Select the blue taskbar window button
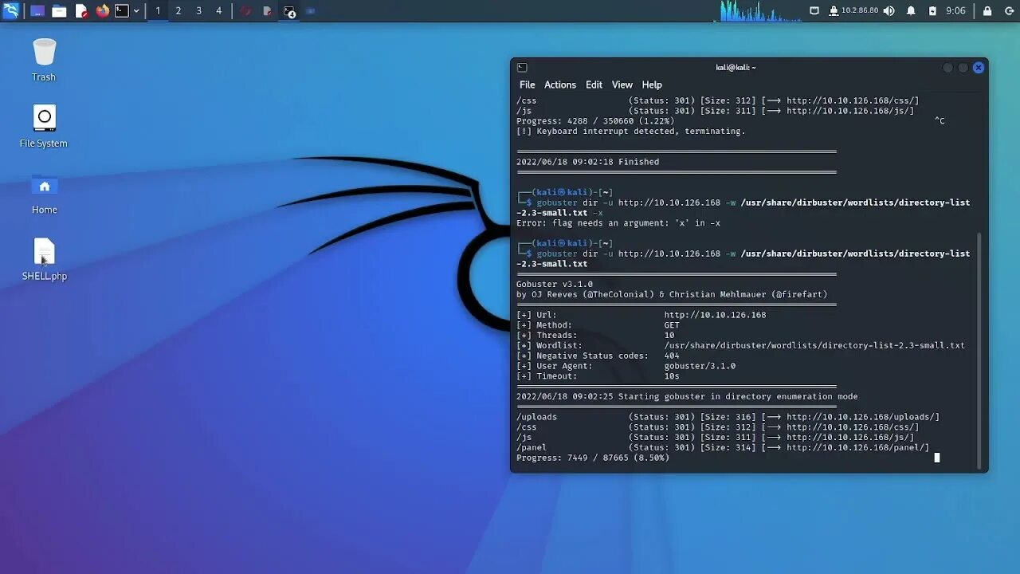This screenshot has width=1020, height=574. pyautogui.click(x=311, y=11)
